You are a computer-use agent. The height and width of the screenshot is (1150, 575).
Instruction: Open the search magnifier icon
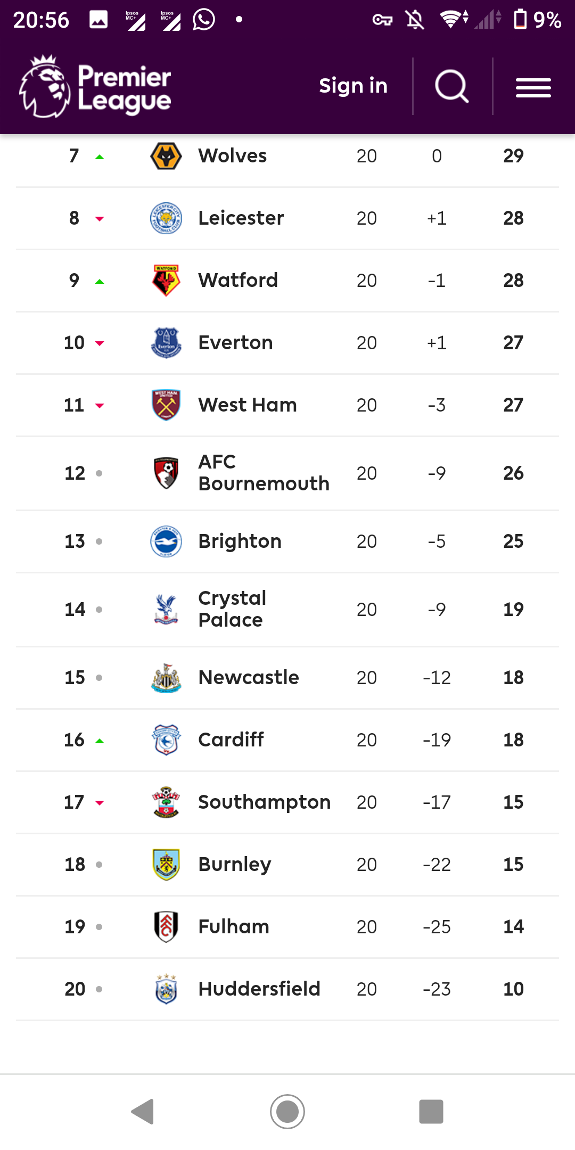[451, 86]
